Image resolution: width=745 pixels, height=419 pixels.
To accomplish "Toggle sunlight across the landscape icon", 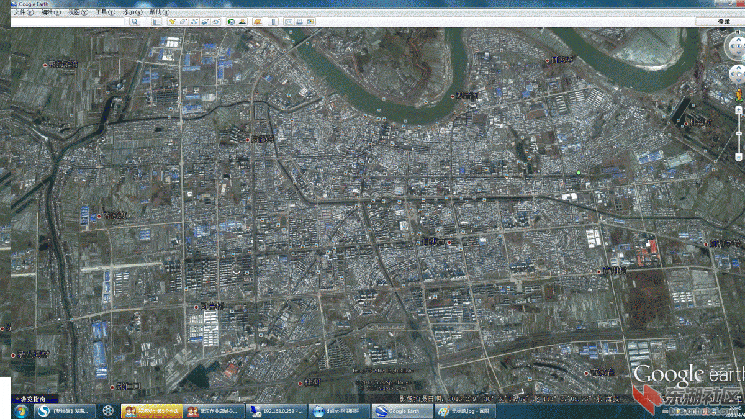I will [242, 22].
